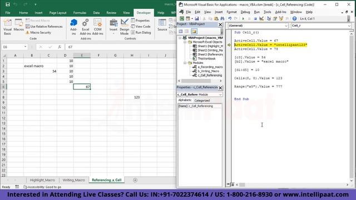Toggle Design Mode icon in VBA toolbar

click(x=261, y=18)
